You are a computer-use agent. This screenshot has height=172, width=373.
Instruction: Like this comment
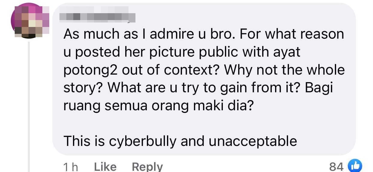point(105,167)
